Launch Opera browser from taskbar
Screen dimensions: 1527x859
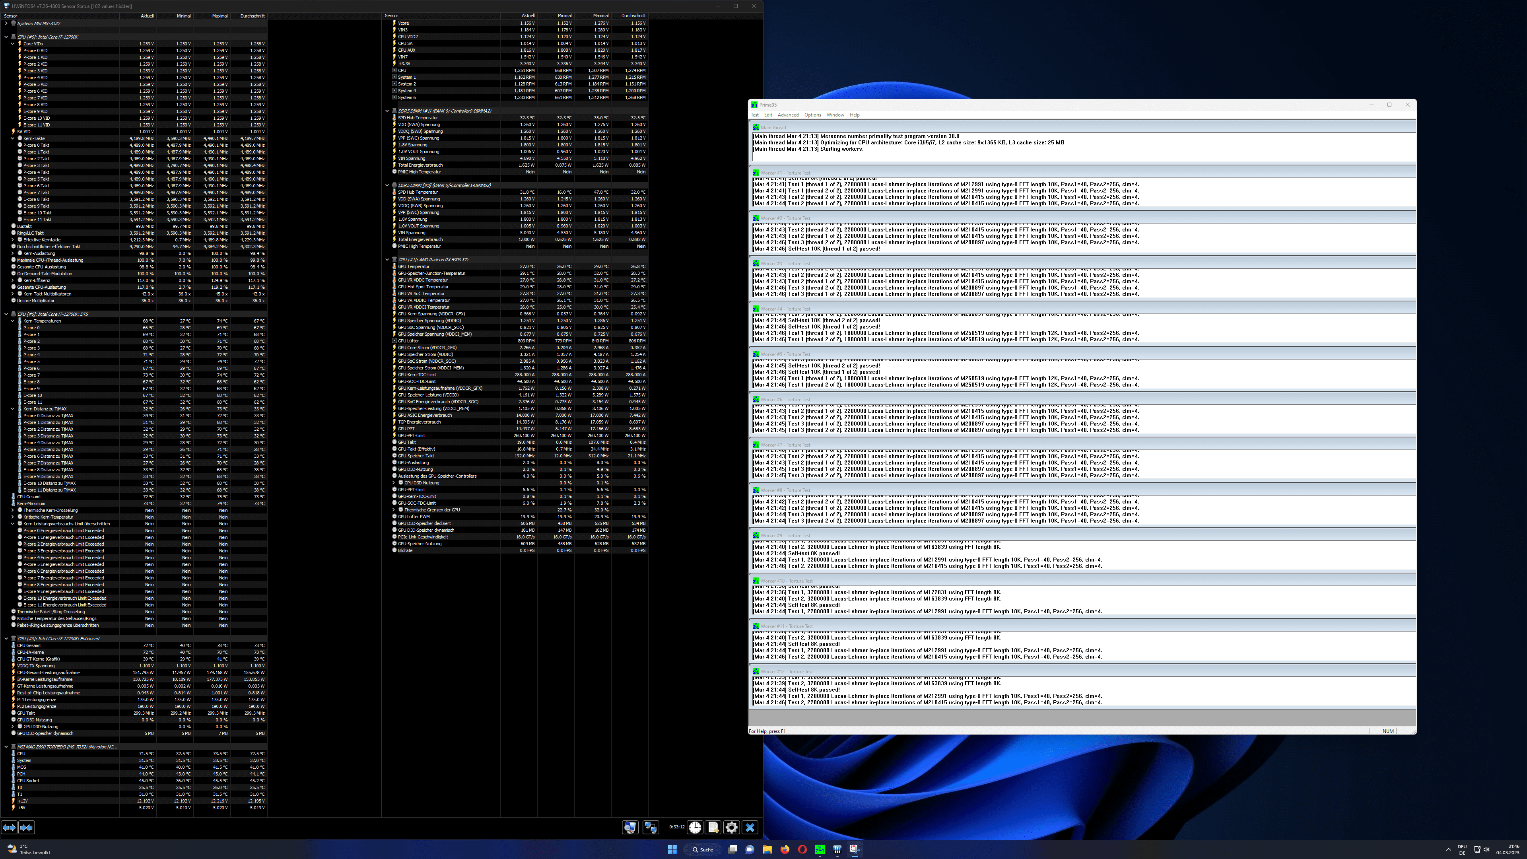(802, 849)
